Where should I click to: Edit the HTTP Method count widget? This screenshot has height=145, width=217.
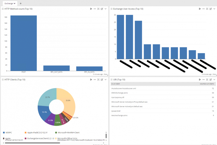[x=102, y=9]
